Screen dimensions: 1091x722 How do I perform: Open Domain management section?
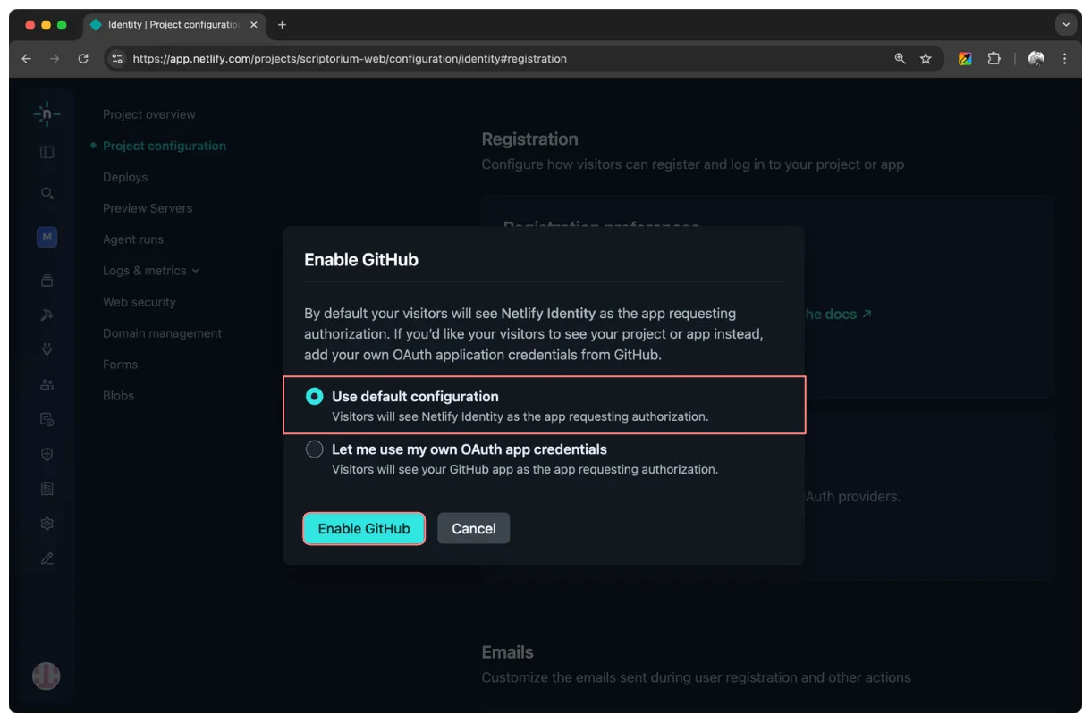[162, 333]
